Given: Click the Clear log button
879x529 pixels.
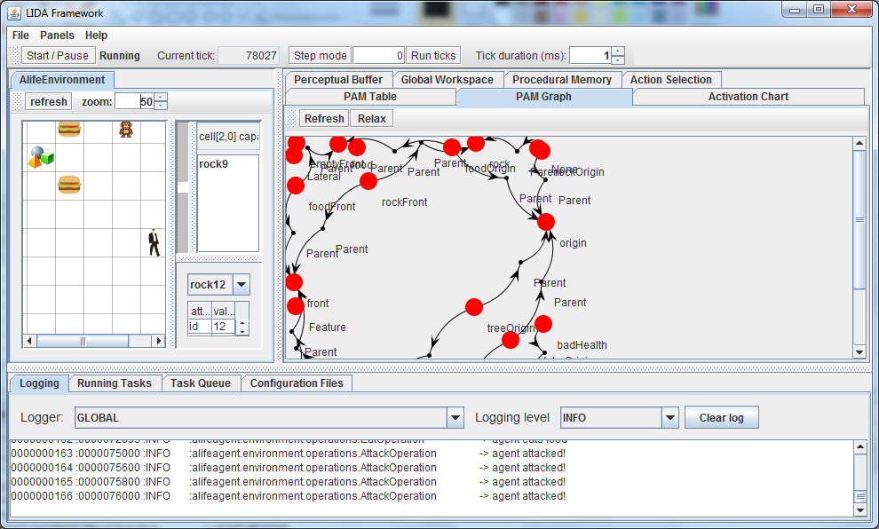Looking at the screenshot, I should [721, 417].
